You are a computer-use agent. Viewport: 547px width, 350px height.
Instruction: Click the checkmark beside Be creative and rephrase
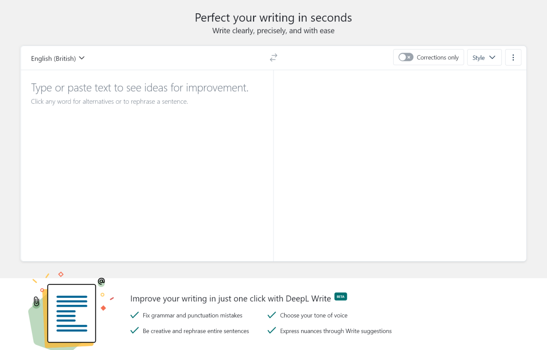coord(134,331)
